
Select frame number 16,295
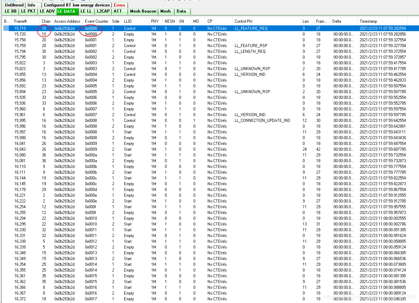20,224
